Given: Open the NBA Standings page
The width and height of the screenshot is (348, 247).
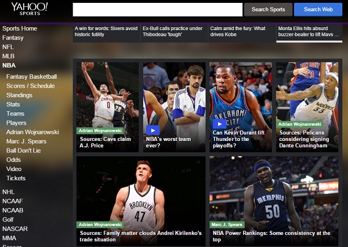Looking at the screenshot, I should click(x=19, y=95).
